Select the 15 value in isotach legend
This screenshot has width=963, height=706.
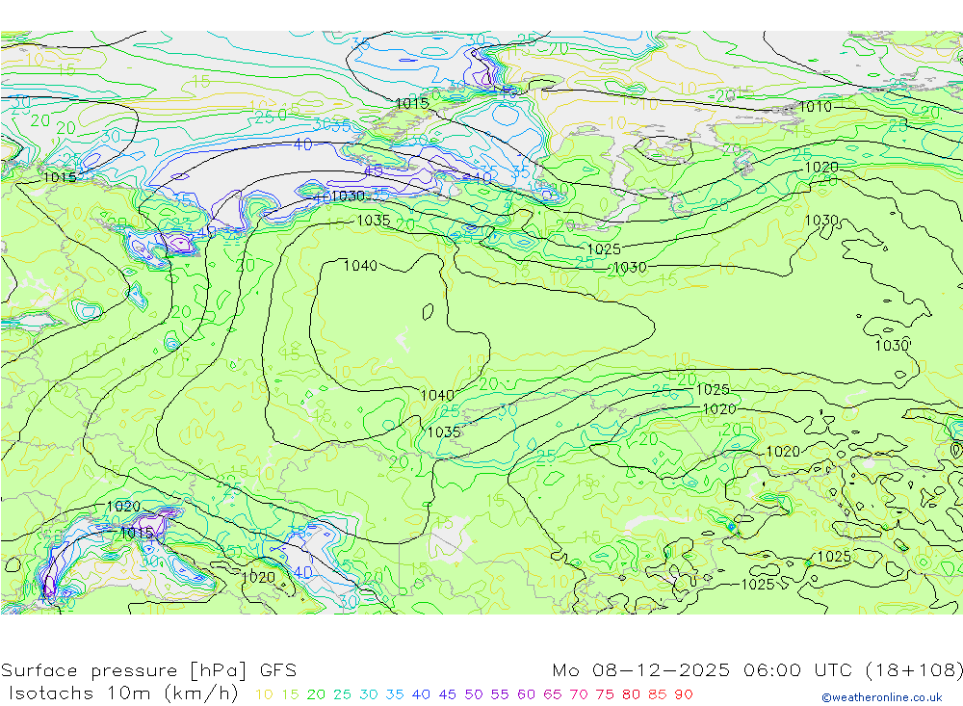tap(291, 695)
